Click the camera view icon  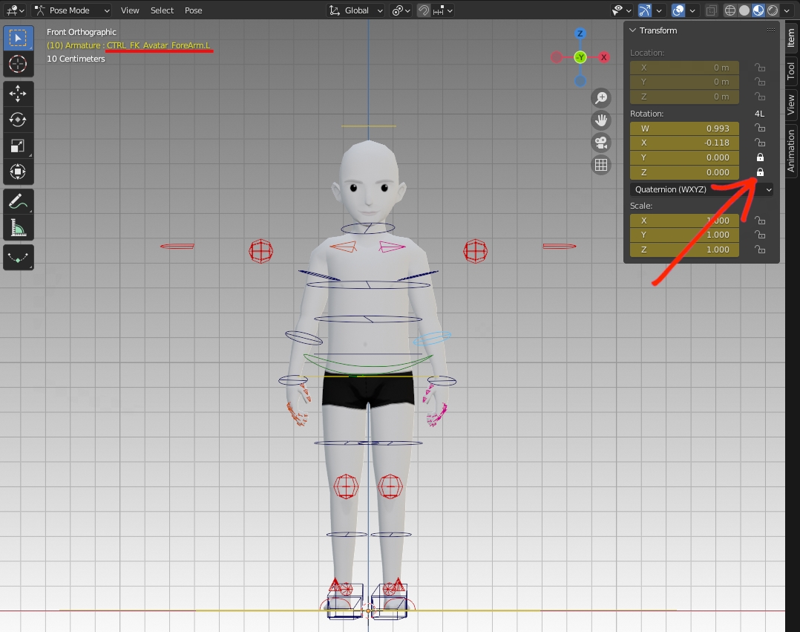click(601, 143)
